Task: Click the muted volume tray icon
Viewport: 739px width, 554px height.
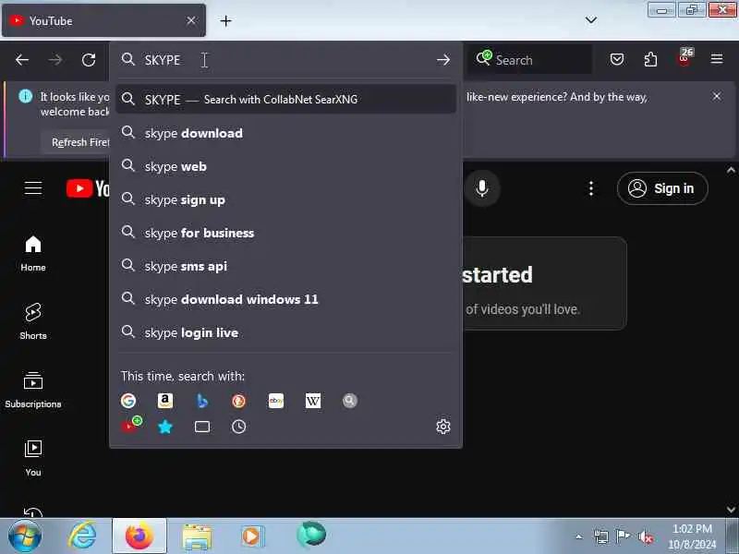Action: point(645,536)
